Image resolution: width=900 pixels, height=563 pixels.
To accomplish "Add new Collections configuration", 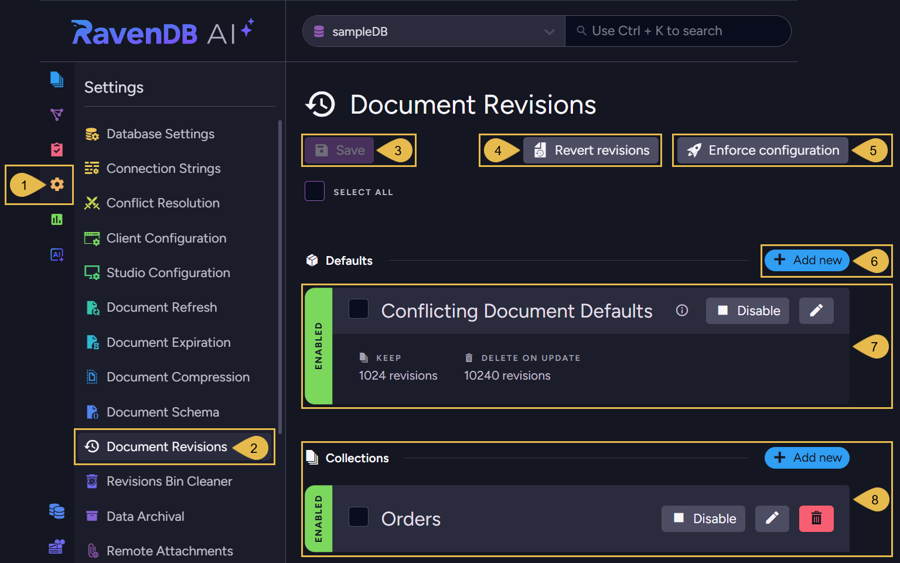I will click(x=807, y=458).
